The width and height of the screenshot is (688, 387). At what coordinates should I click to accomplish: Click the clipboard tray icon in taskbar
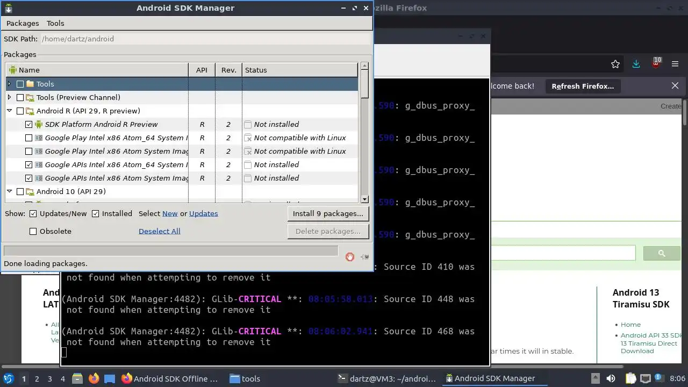[x=630, y=378]
